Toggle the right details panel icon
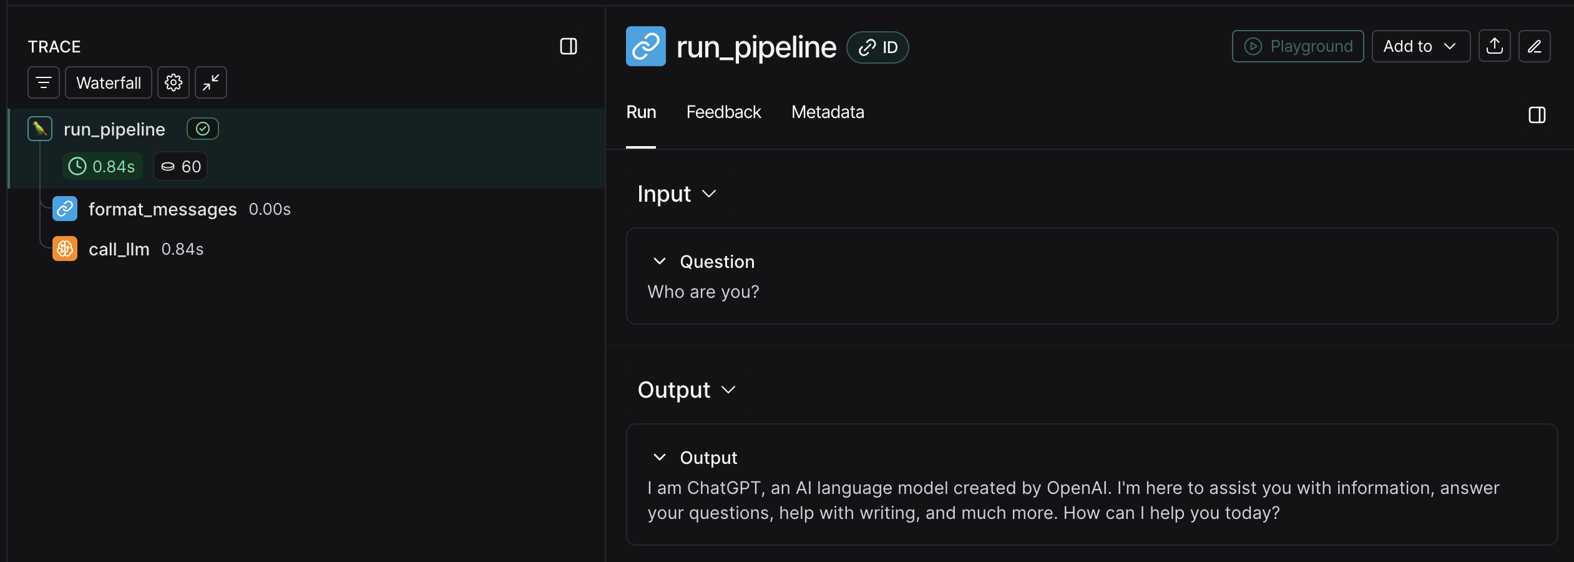Image resolution: width=1574 pixels, height=562 pixels. 1537,115
